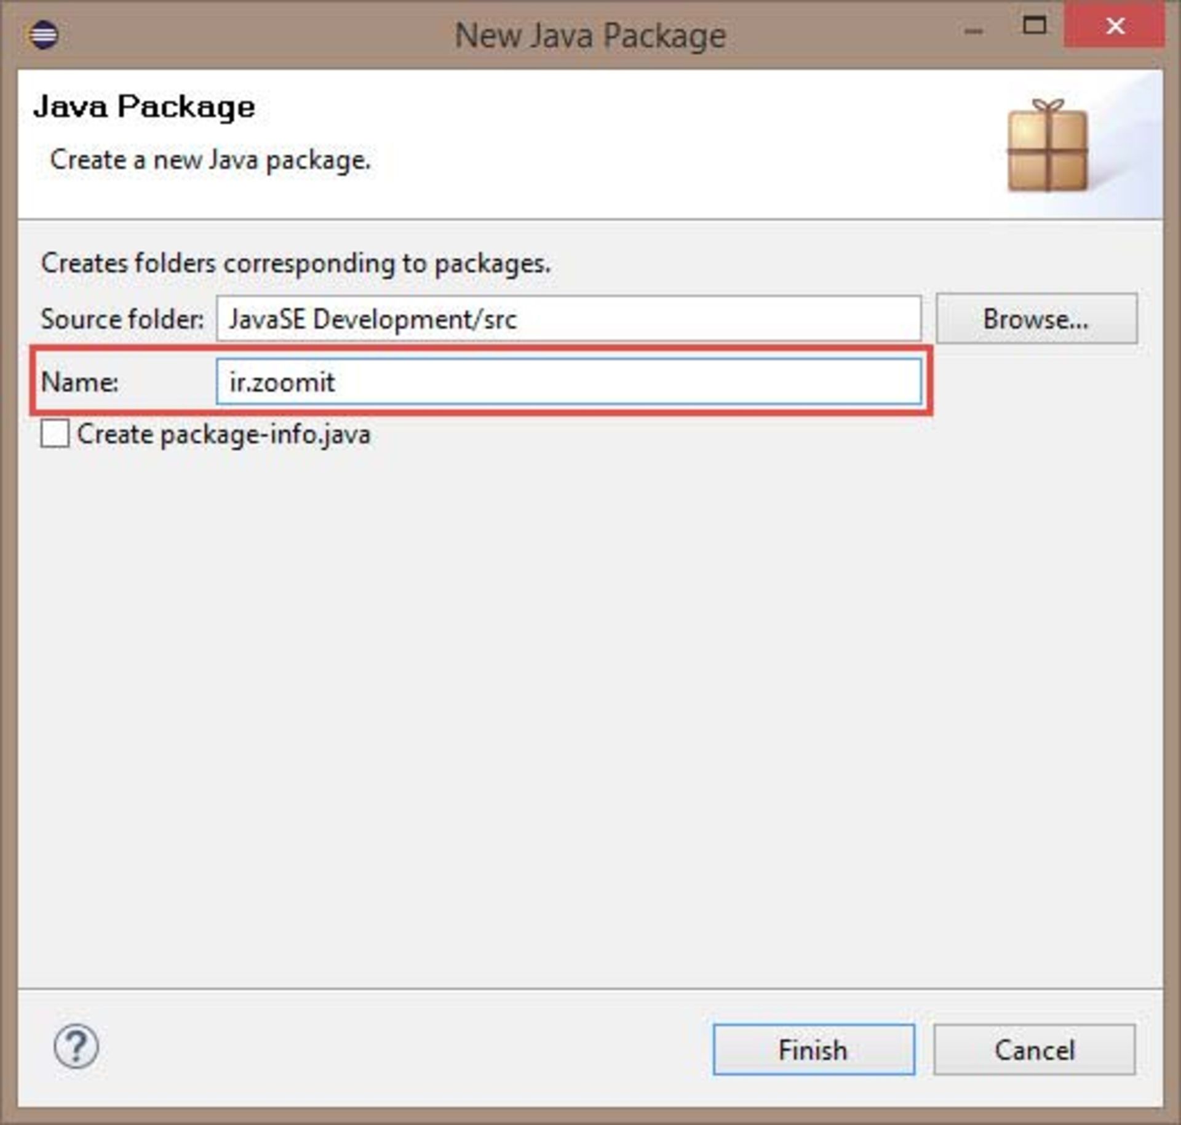Minimize the New Java Package dialog
This screenshot has width=1181, height=1125.
973,31
